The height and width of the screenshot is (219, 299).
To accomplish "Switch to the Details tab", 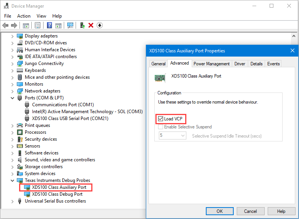I will (x=256, y=64).
